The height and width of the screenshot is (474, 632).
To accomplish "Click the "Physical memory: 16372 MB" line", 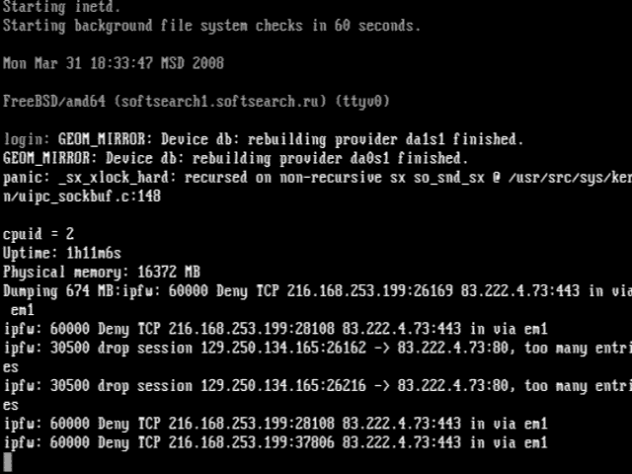I will coord(102,272).
